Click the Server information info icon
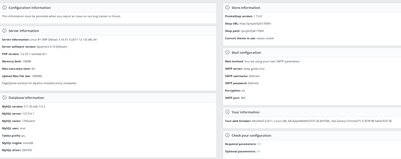 [x=4, y=31]
